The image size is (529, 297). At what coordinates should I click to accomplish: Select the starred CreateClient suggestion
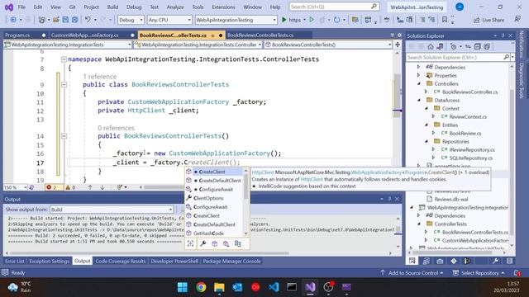tap(214, 172)
